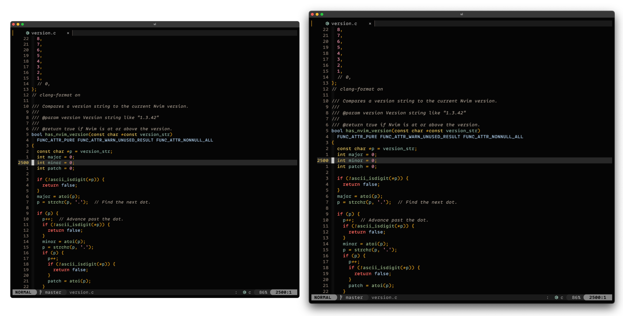Close version.c tab in the left window
623x316 pixels.
point(68,33)
